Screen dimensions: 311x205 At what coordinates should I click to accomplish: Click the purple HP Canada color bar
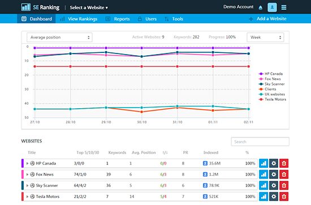pyautogui.click(x=23, y=163)
